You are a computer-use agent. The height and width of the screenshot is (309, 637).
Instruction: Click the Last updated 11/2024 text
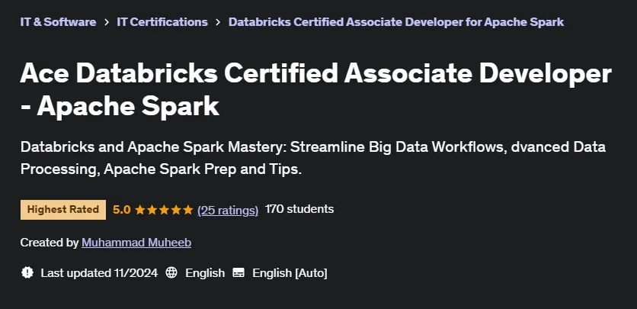[x=99, y=273]
